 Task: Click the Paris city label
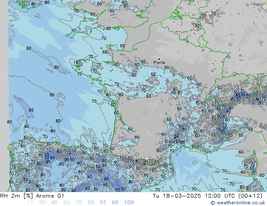pos(159,62)
